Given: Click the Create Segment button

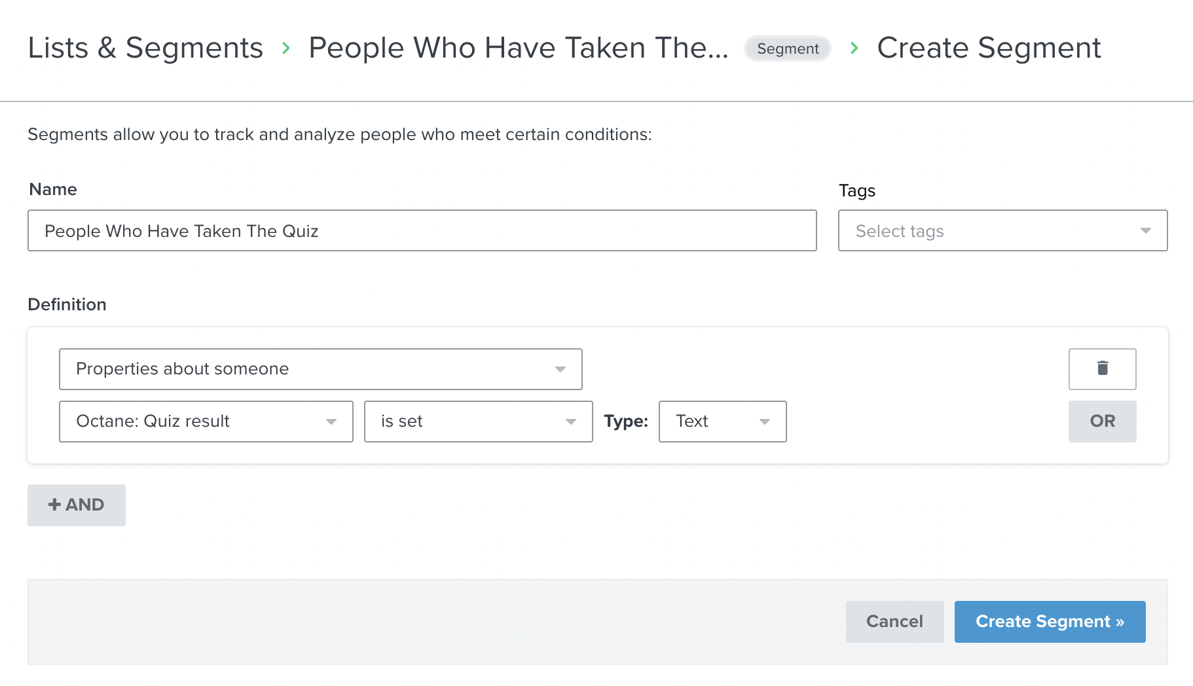Looking at the screenshot, I should tap(1050, 622).
